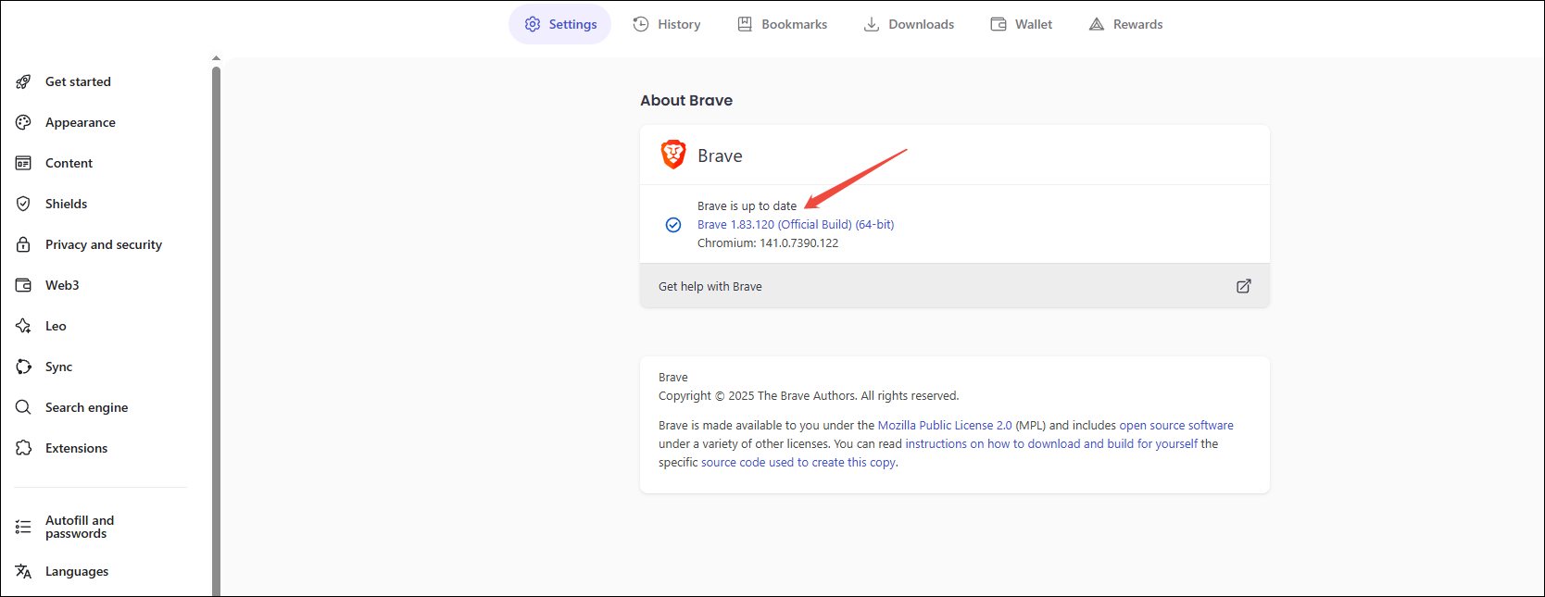Follow the open source software link
1545x597 pixels.
tap(1176, 426)
